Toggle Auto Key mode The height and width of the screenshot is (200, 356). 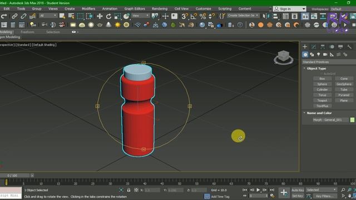[298, 190]
